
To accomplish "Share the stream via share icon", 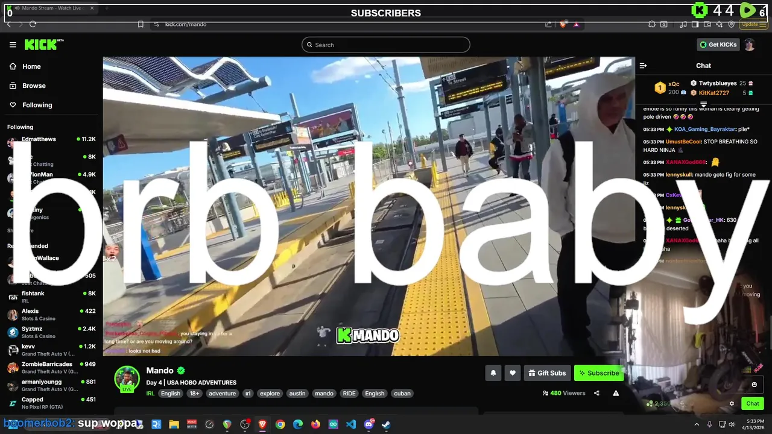I will (596, 393).
